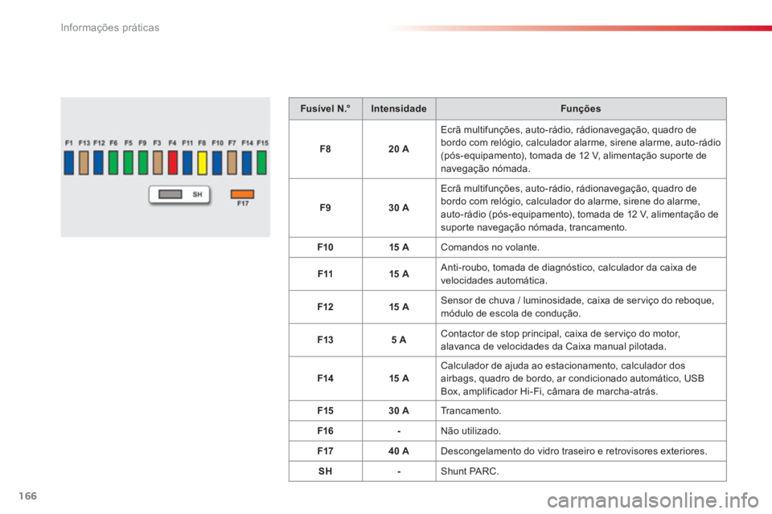Select the 'F11' cell in the table

point(326,274)
